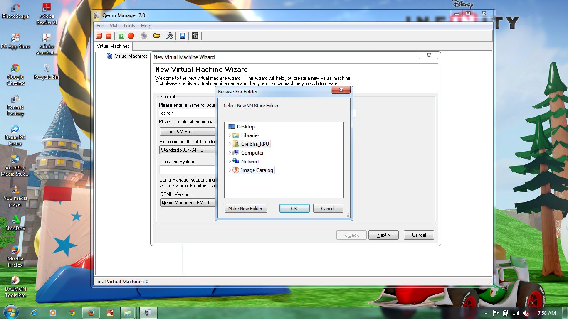Image resolution: width=568 pixels, height=319 pixels.
Task: Click the 7:58 AM system clock
Action: 547,313
